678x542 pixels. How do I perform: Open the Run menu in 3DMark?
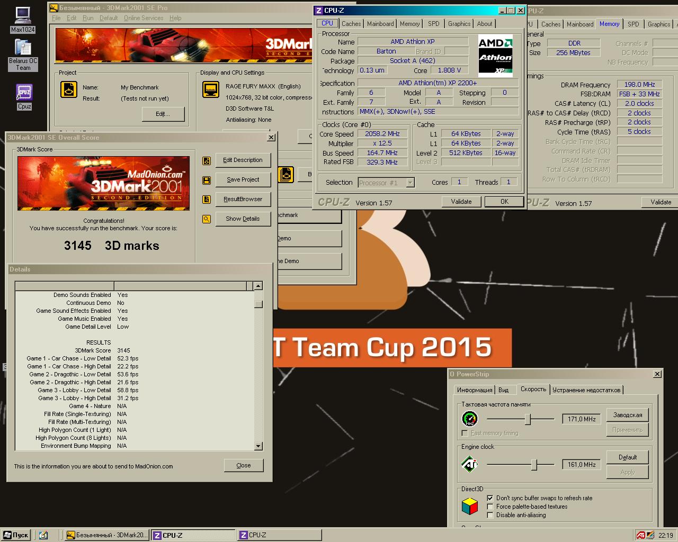88,18
